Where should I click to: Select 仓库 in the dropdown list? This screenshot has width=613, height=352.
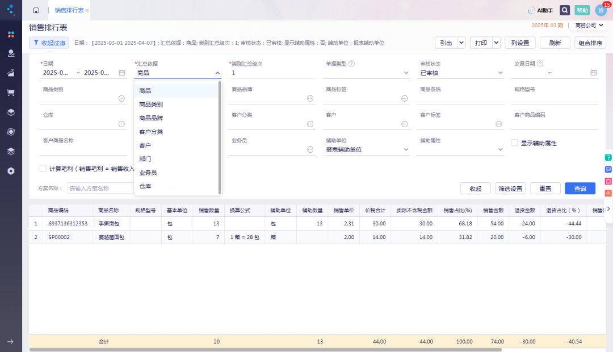[x=177, y=187]
